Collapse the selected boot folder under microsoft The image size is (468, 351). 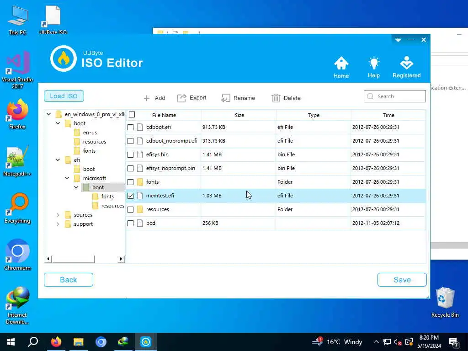tap(76, 187)
